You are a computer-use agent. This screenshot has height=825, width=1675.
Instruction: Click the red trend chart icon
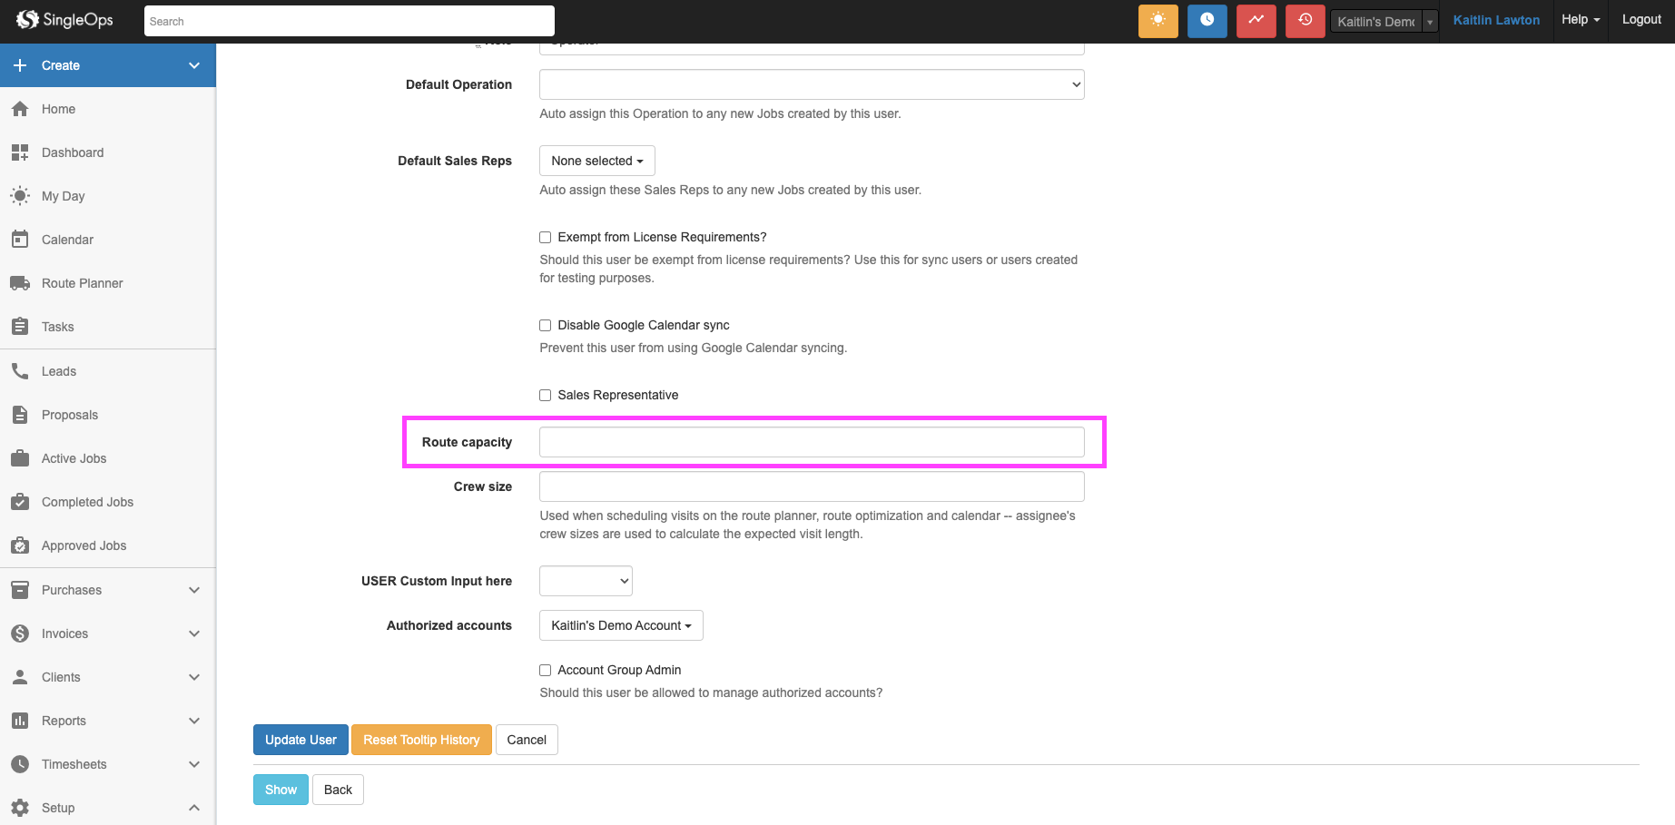1256,21
